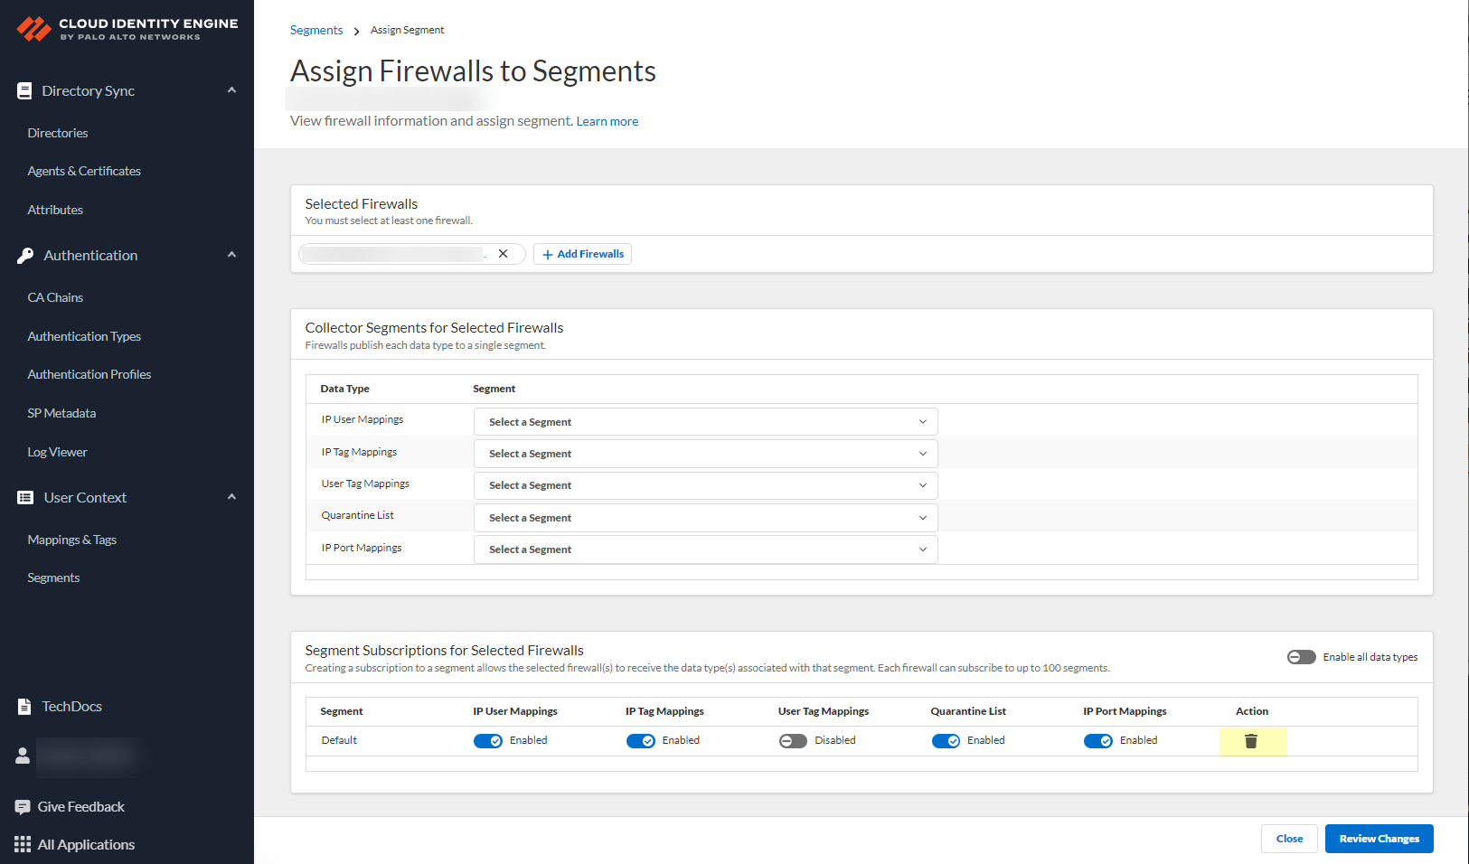Navigate to Segments via breadcrumb

316,30
